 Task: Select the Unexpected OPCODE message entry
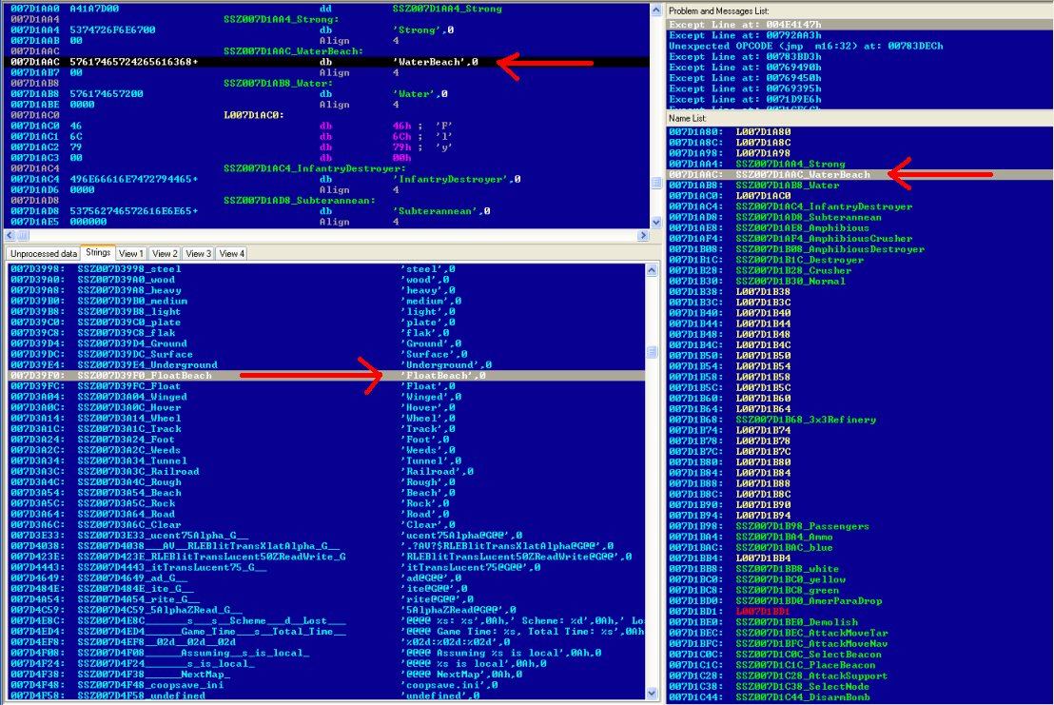click(806, 46)
